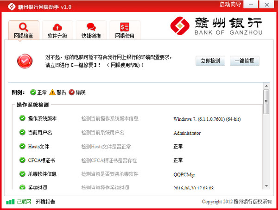Switch to the 软件升级 tab

(57, 30)
